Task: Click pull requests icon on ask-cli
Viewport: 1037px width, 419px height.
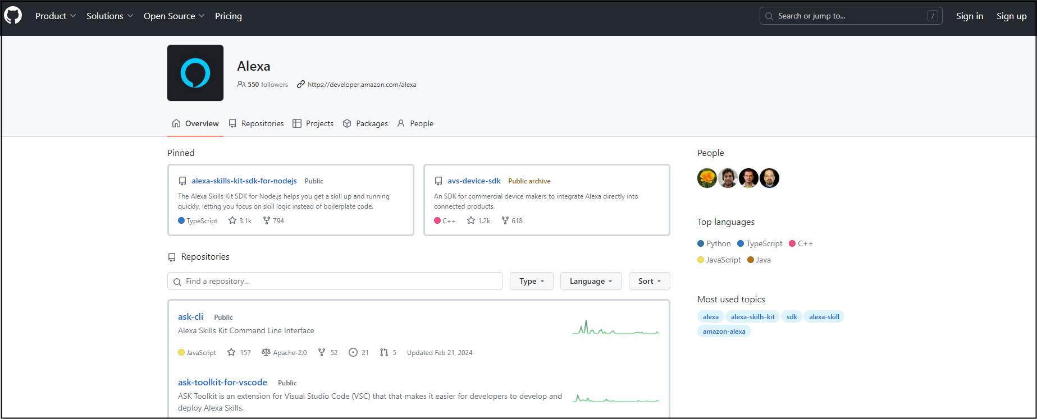Action: coord(384,352)
